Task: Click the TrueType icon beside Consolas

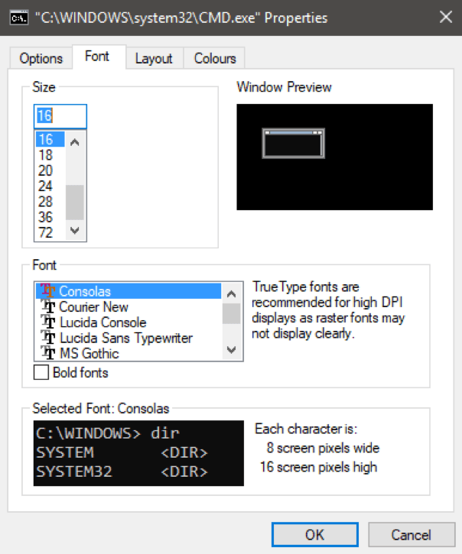Action: click(x=47, y=290)
